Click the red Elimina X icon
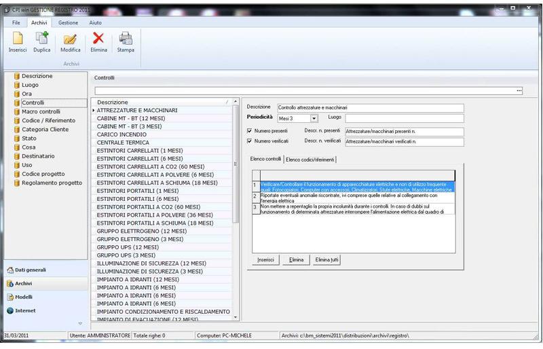 98,39
